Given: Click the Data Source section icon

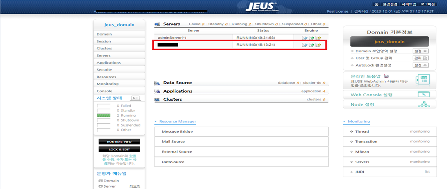Looking at the screenshot, I should coord(157,83).
